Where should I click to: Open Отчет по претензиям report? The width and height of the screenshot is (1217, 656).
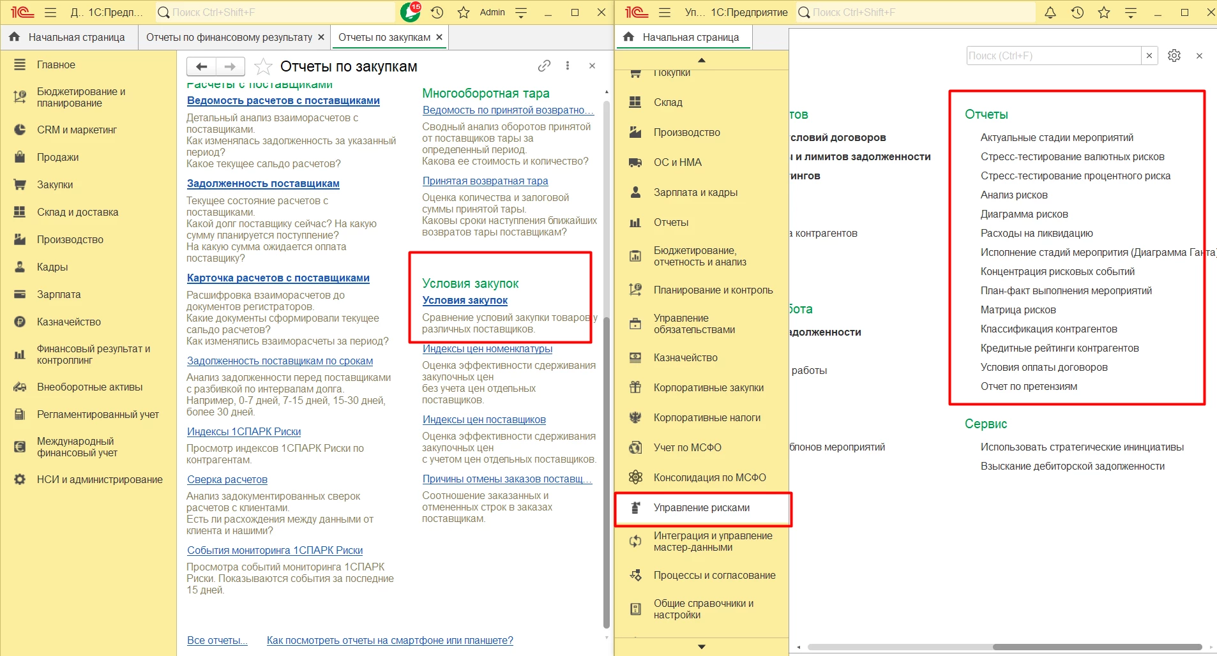coord(1029,386)
